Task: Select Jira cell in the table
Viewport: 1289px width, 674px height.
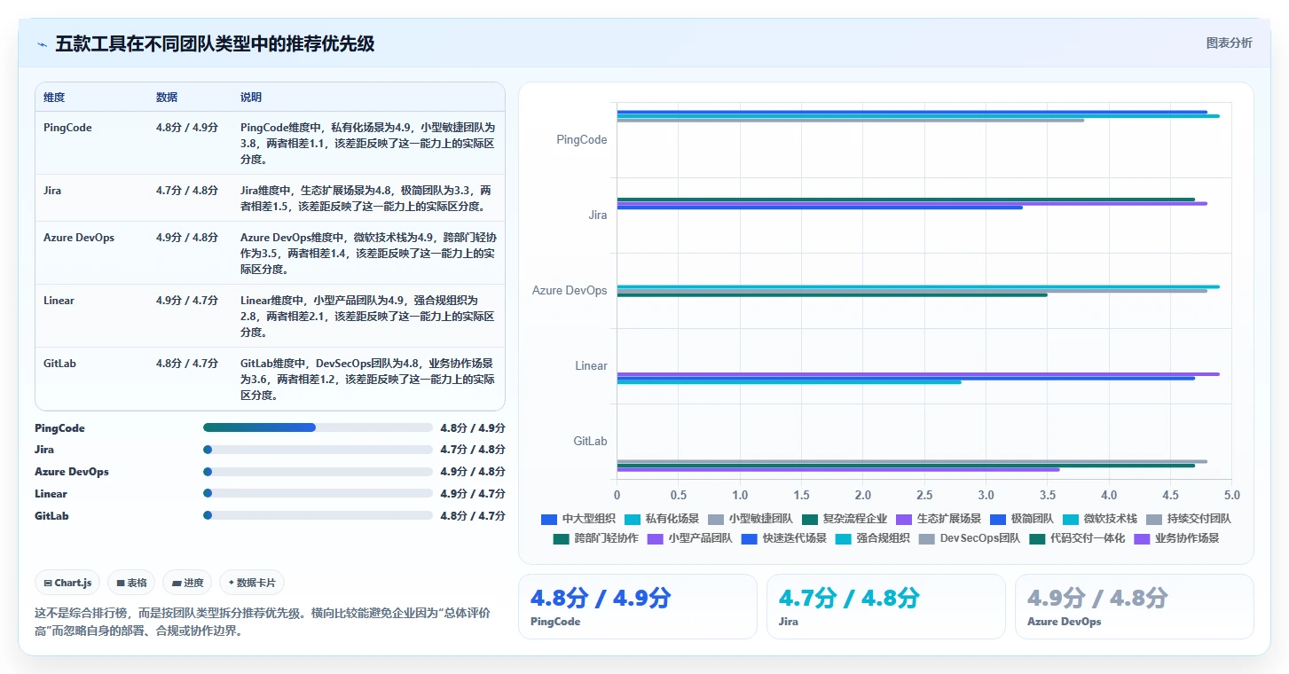Action: point(52,191)
